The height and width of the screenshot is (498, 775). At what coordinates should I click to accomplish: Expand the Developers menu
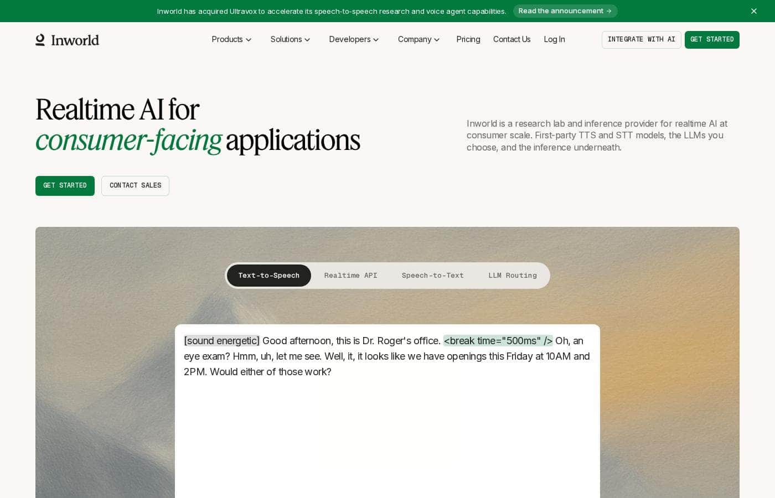coord(354,39)
